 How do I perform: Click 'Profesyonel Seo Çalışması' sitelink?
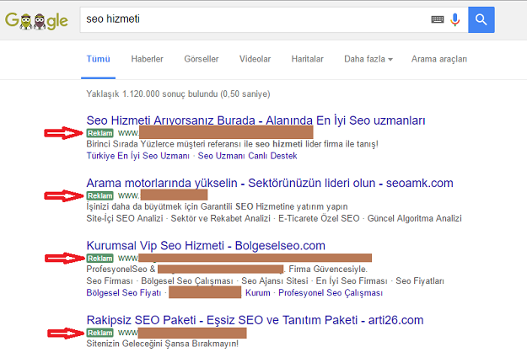click(331, 293)
